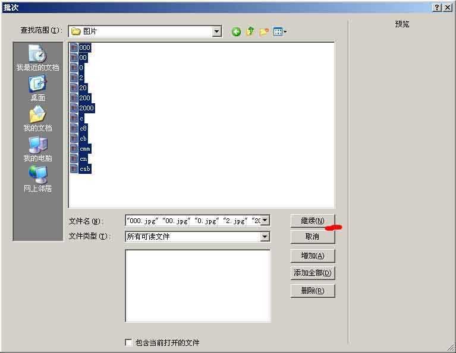Viewport: 456px width, 353px height.
Task: Click the help question mark button
Action: (437, 7)
